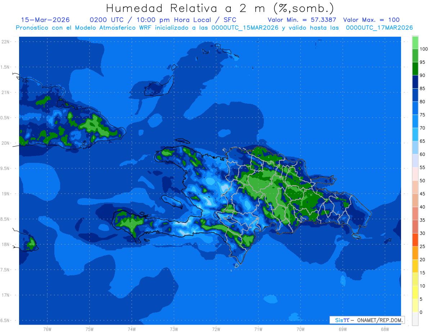The image size is (432, 334).
Task: Click the title 'Humedad Relativa a 2 m'
Action: pos(186,8)
